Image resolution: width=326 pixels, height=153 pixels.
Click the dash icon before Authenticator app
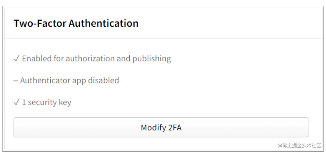point(16,81)
